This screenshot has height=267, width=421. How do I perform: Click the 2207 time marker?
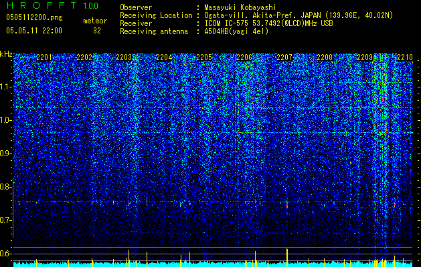(284, 57)
